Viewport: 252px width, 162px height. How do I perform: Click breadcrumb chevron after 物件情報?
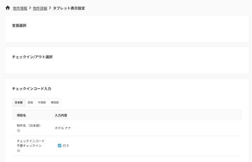point(30,8)
